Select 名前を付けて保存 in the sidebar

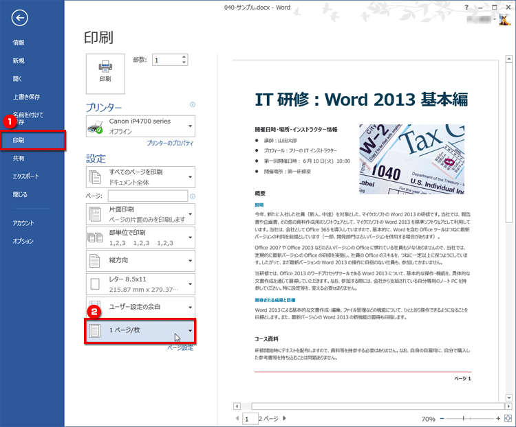(28, 118)
